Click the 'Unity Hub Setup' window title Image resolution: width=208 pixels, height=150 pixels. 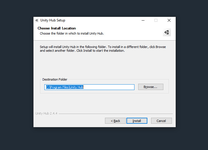[53, 20]
